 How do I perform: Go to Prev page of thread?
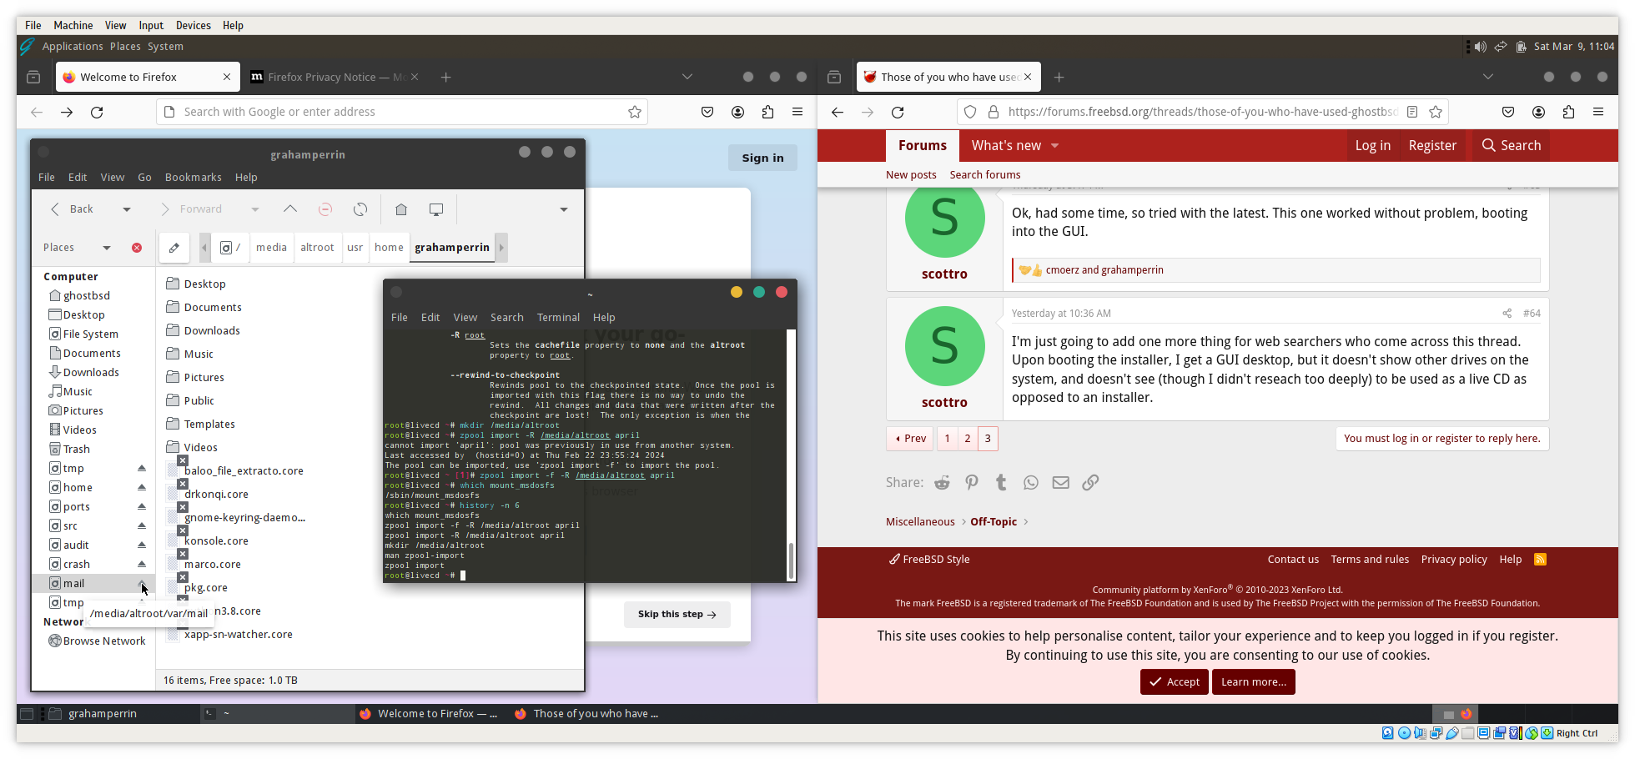pyautogui.click(x=911, y=439)
